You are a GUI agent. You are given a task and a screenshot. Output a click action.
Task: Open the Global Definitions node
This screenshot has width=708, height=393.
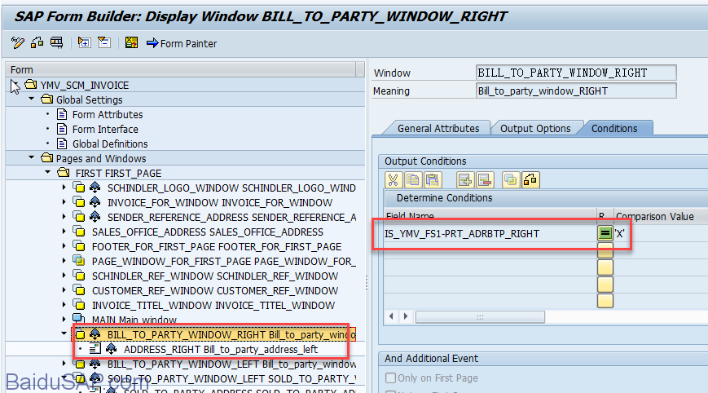click(x=110, y=144)
